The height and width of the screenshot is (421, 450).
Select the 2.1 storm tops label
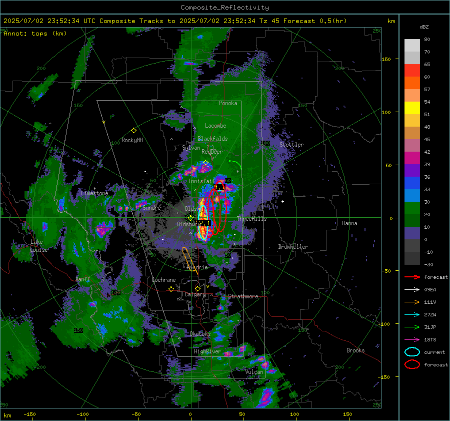coord(204,223)
